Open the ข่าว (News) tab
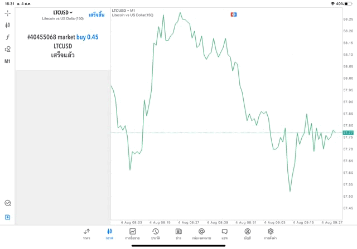 coord(178,234)
